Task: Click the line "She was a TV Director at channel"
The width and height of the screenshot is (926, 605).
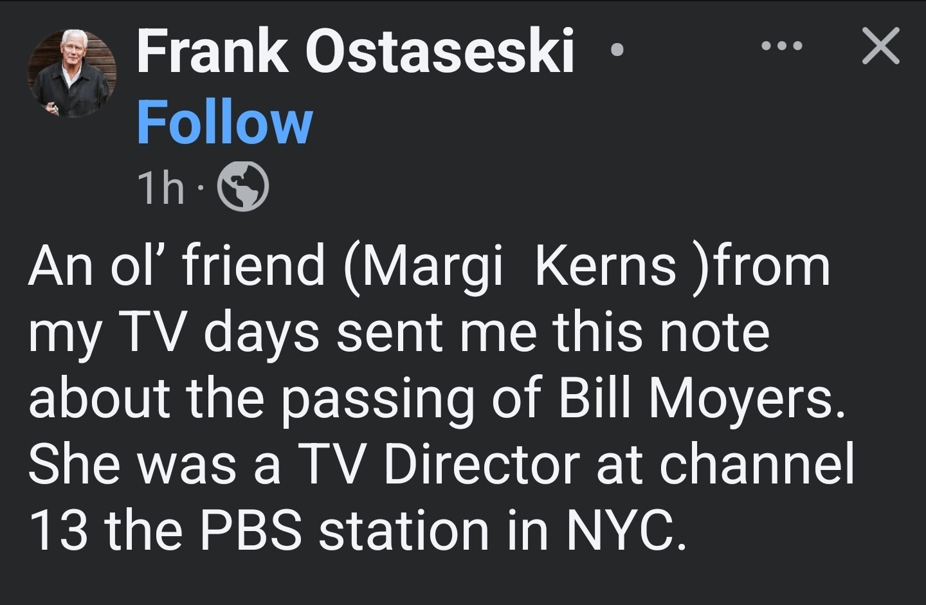Action: [x=441, y=464]
